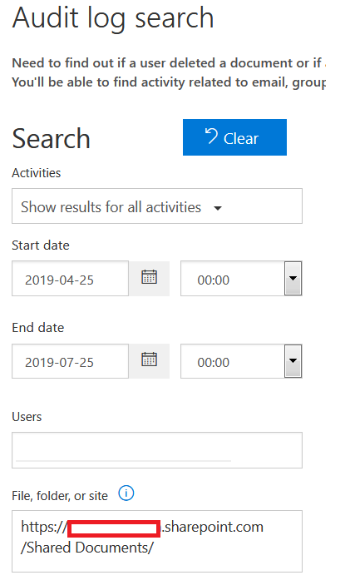Focus the Start date field showing 2019-04-25
The image size is (345, 585).
point(70,278)
